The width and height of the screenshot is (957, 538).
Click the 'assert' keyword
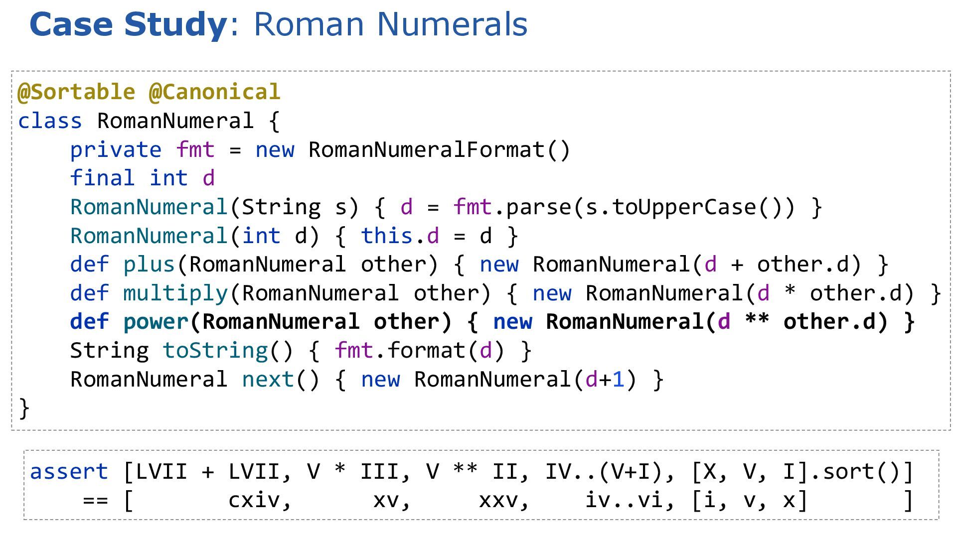[69, 472]
